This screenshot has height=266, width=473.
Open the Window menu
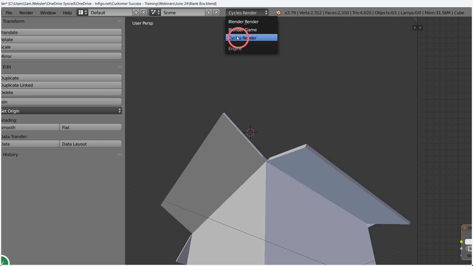(x=48, y=13)
